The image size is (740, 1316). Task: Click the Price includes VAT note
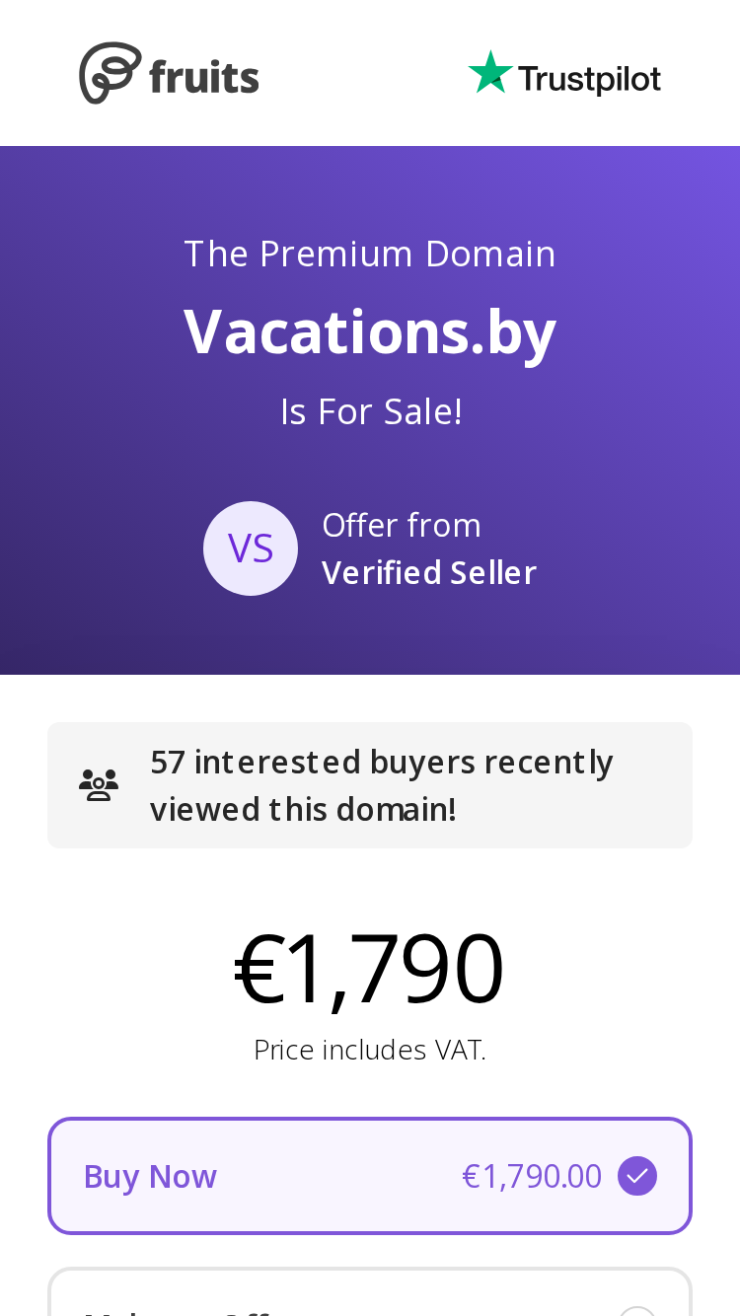(x=370, y=1050)
